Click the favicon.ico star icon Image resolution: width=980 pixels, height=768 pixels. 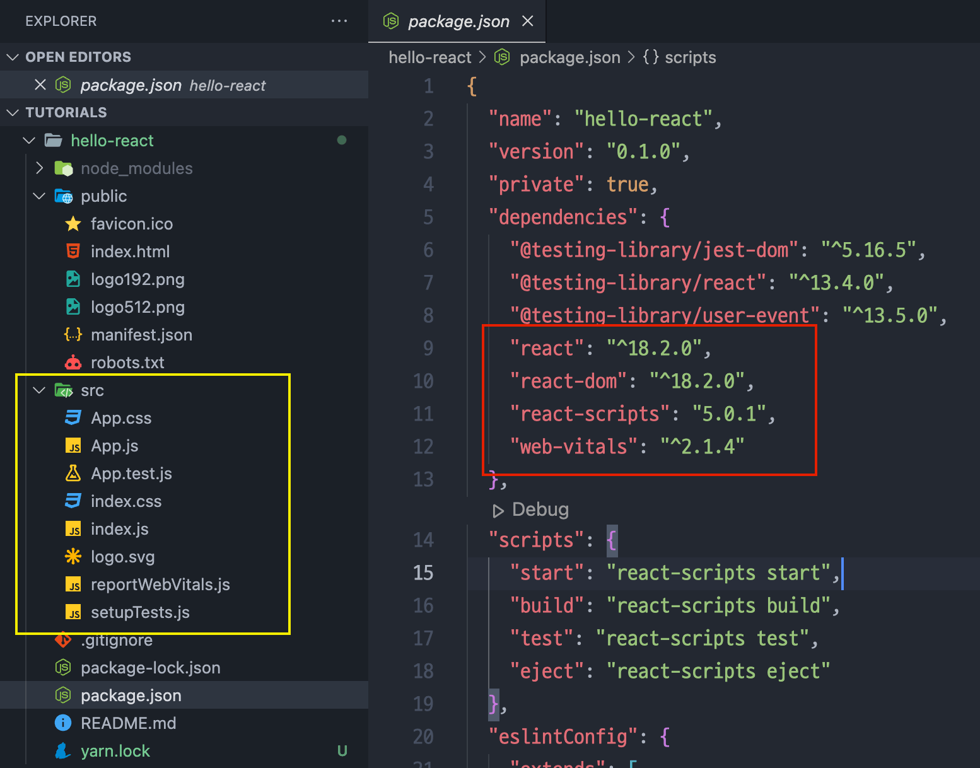pyautogui.click(x=73, y=224)
